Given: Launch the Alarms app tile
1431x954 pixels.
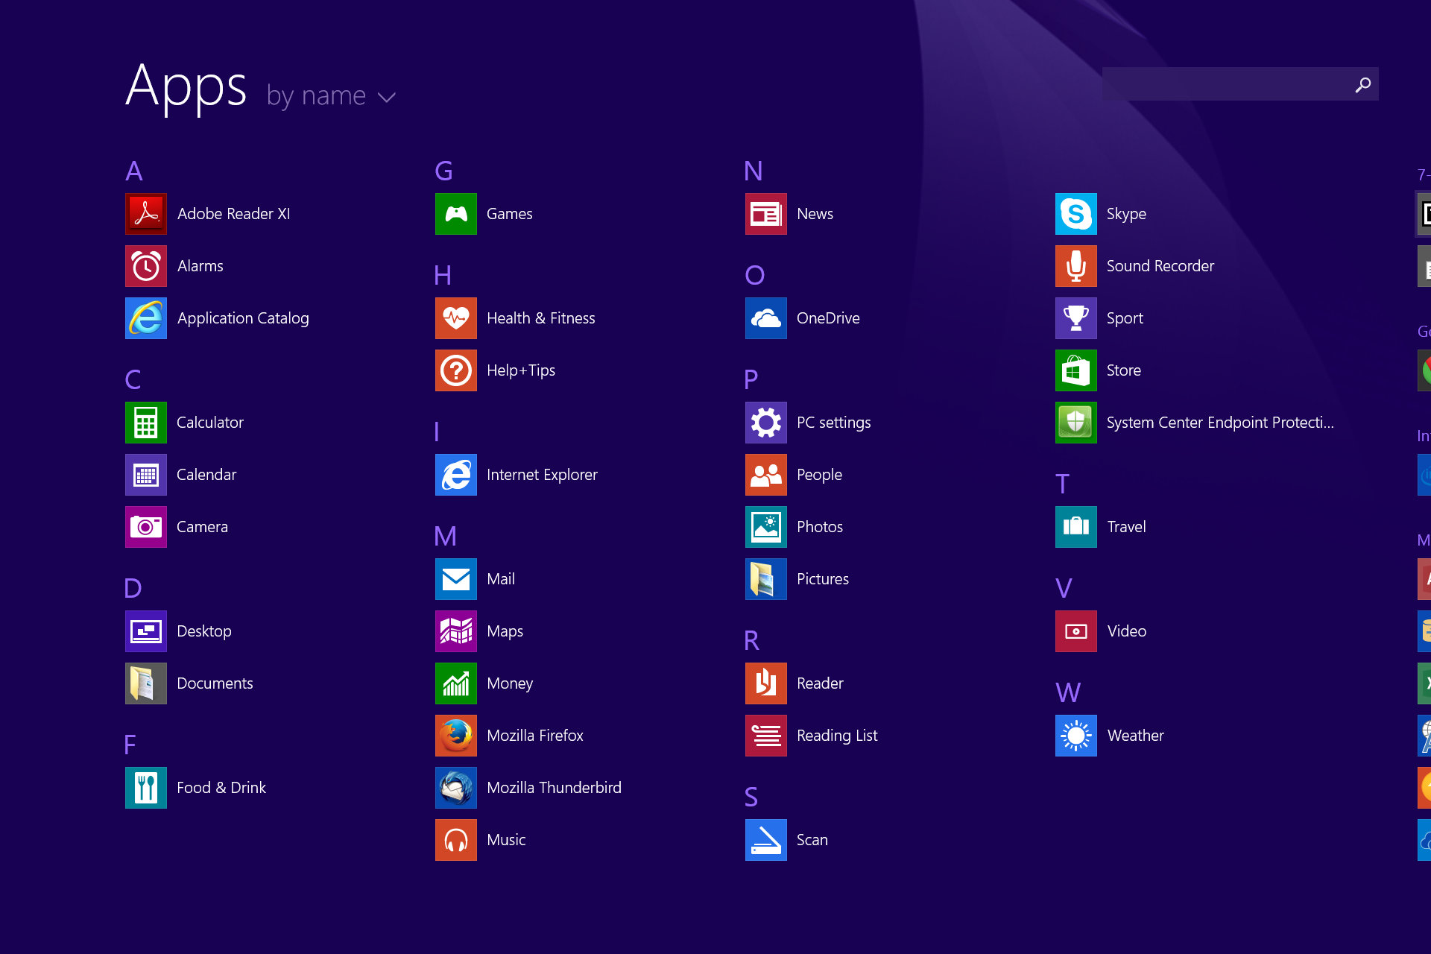Looking at the screenshot, I should (x=146, y=266).
